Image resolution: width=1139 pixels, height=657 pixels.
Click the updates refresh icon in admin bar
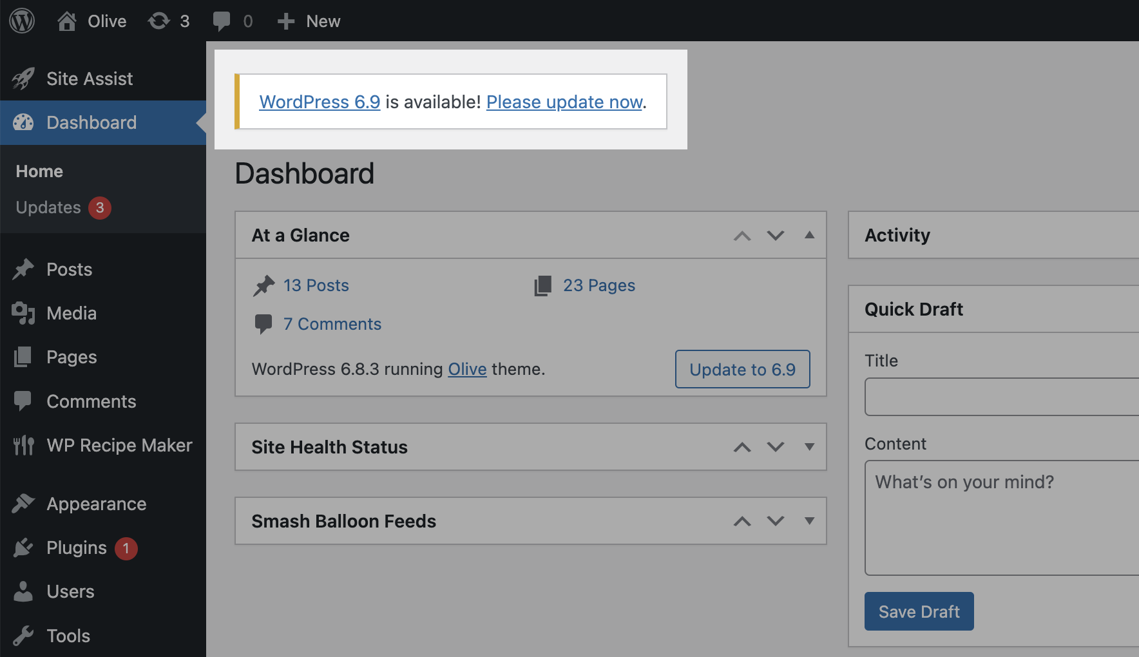pyautogui.click(x=158, y=21)
